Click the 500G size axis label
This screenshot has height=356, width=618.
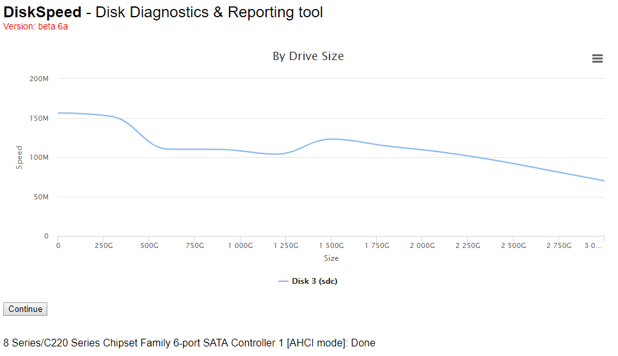(149, 245)
